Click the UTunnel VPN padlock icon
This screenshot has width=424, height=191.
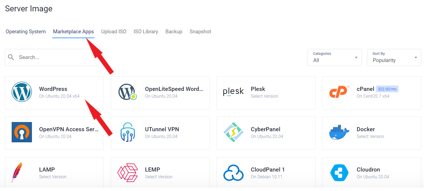[x=128, y=132]
